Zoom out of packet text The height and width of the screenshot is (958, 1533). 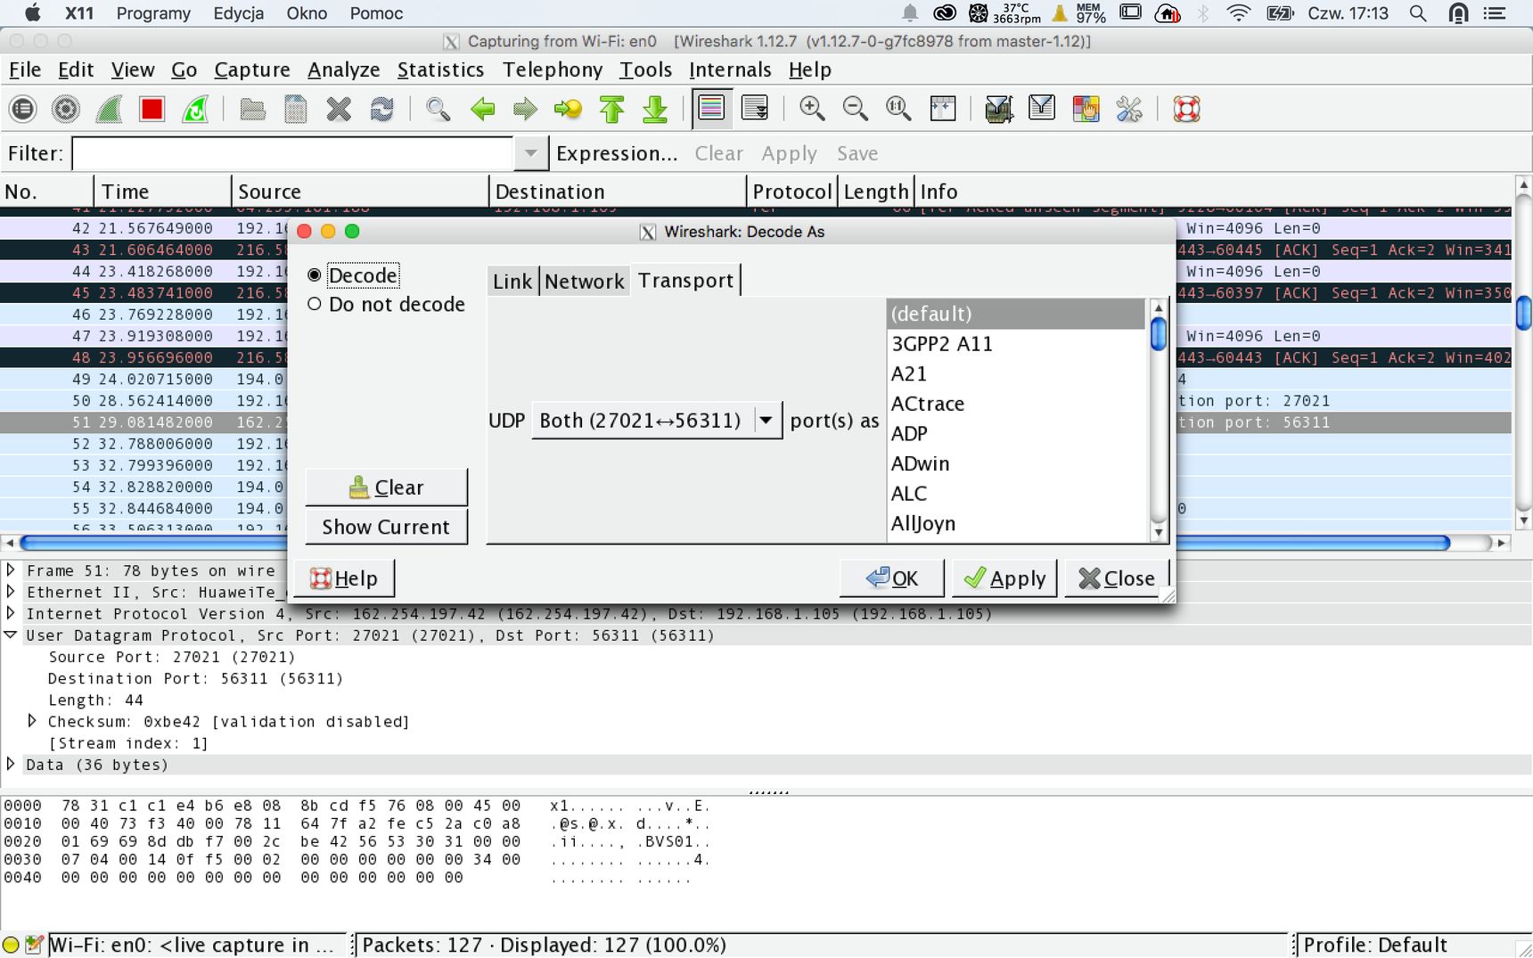(856, 110)
